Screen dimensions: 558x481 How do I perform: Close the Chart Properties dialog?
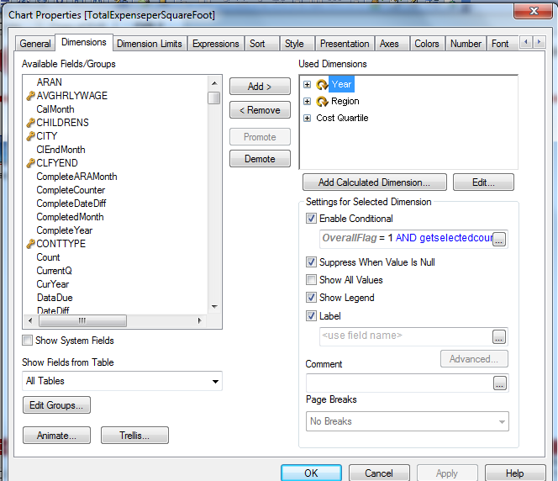(x=533, y=11)
